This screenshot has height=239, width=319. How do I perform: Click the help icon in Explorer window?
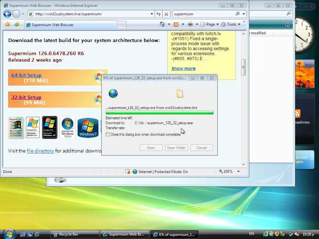point(288,24)
